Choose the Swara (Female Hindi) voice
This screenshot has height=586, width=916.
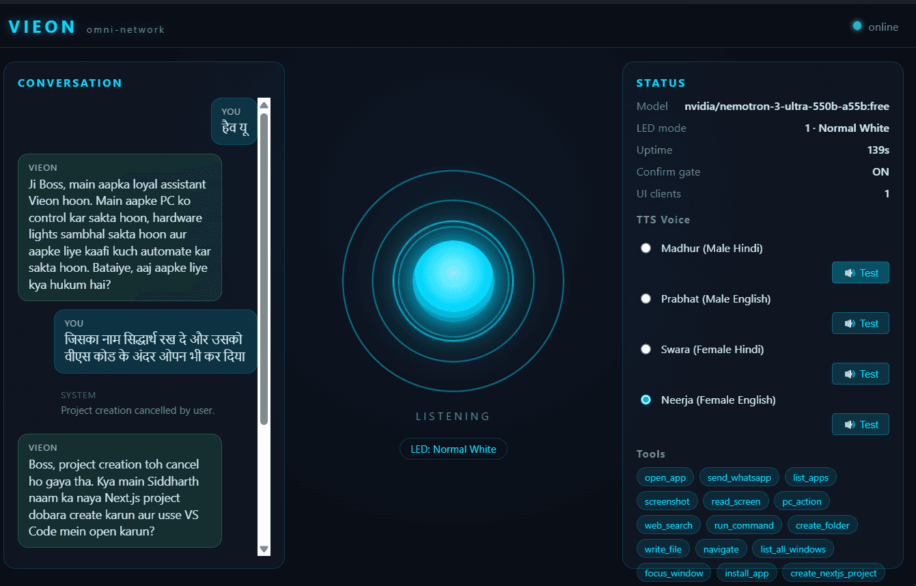[x=646, y=350]
